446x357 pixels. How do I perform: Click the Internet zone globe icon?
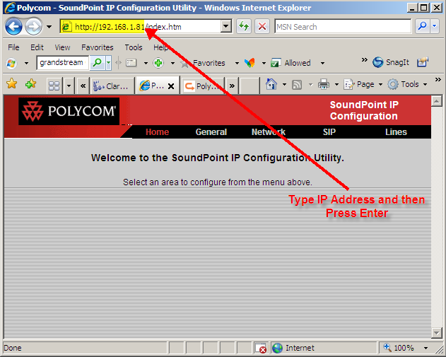(x=277, y=348)
